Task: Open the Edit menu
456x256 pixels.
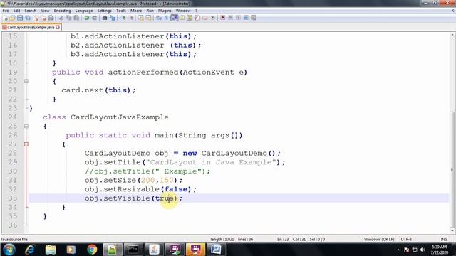Action: 16,11
